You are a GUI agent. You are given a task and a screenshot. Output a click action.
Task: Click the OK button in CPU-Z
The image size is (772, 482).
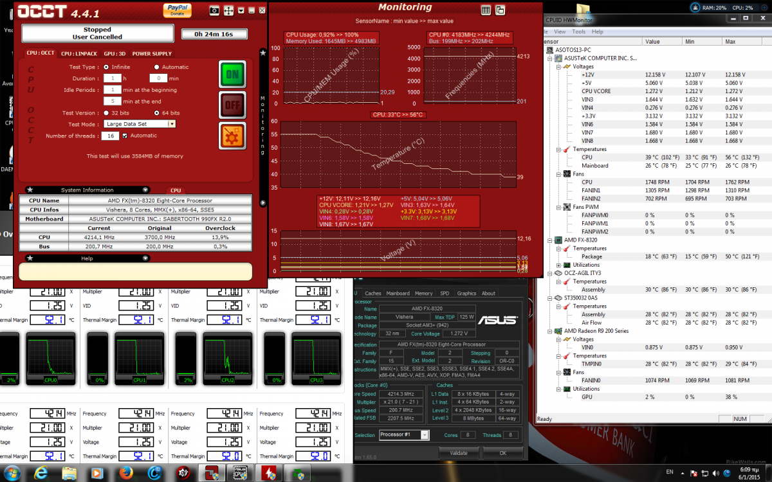click(x=503, y=453)
